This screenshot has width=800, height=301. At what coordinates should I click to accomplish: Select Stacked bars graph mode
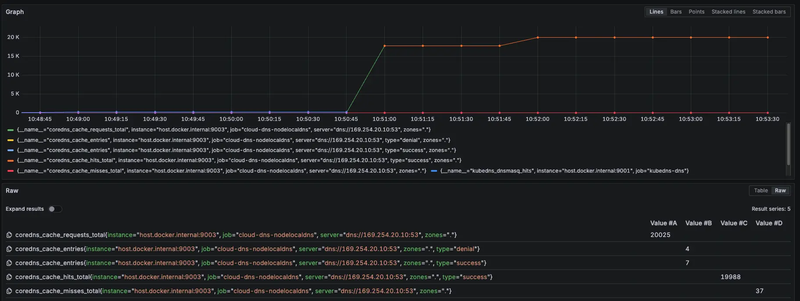coord(769,12)
